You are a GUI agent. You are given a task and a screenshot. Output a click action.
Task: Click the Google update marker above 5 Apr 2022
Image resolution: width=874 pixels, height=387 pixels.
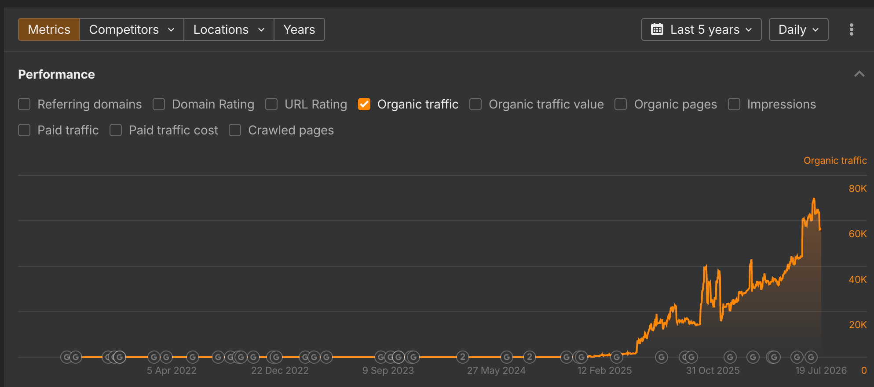click(166, 357)
